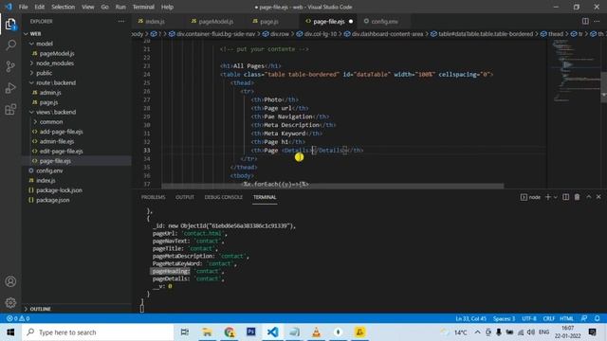Click thead in the breadcrumb path

pyautogui.click(x=556, y=34)
